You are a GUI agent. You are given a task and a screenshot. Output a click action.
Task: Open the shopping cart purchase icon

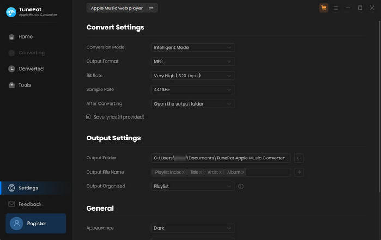pos(324,8)
